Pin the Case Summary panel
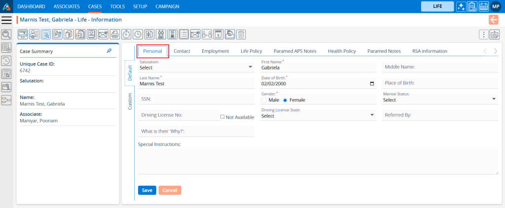The width and height of the screenshot is (505, 208). 109,51
